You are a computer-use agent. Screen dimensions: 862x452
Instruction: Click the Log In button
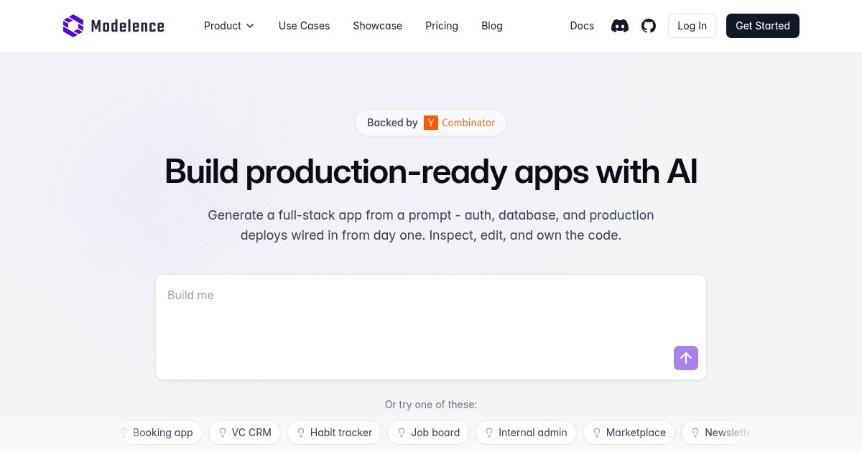coord(692,26)
